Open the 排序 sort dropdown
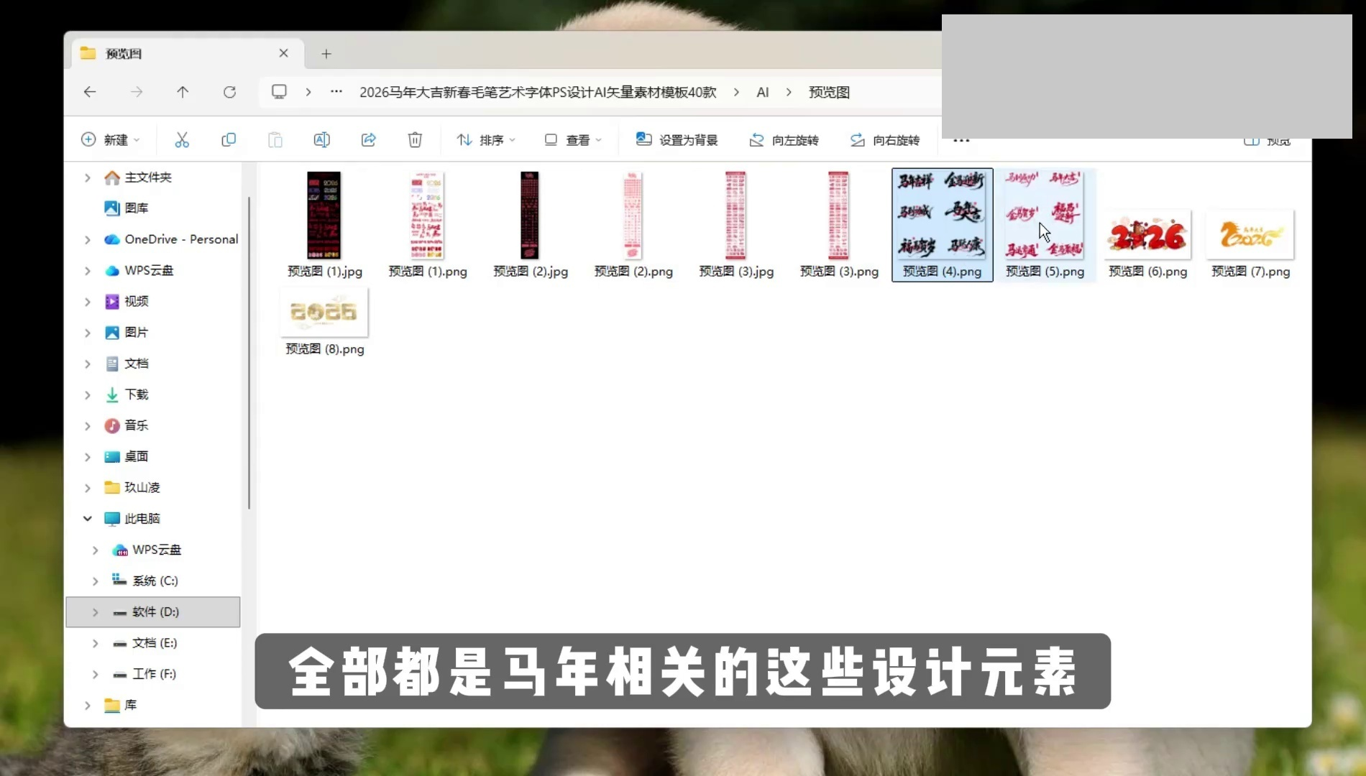The width and height of the screenshot is (1366, 776). click(486, 140)
